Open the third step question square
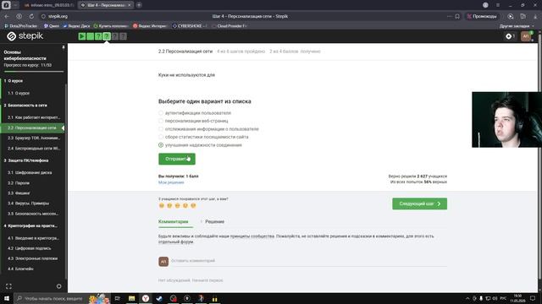542x304 pixels. coord(98,36)
